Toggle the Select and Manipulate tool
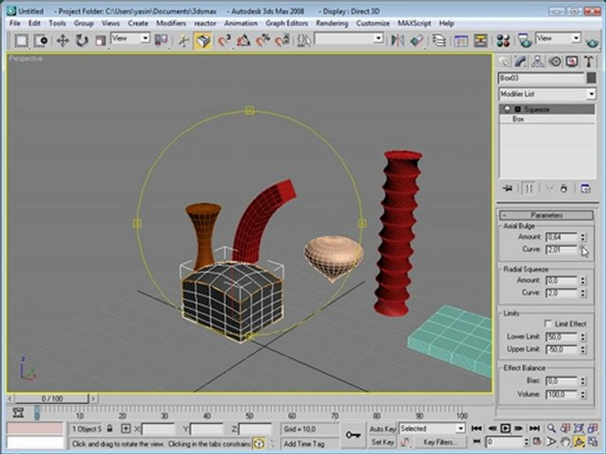606x454 pixels. (x=184, y=40)
